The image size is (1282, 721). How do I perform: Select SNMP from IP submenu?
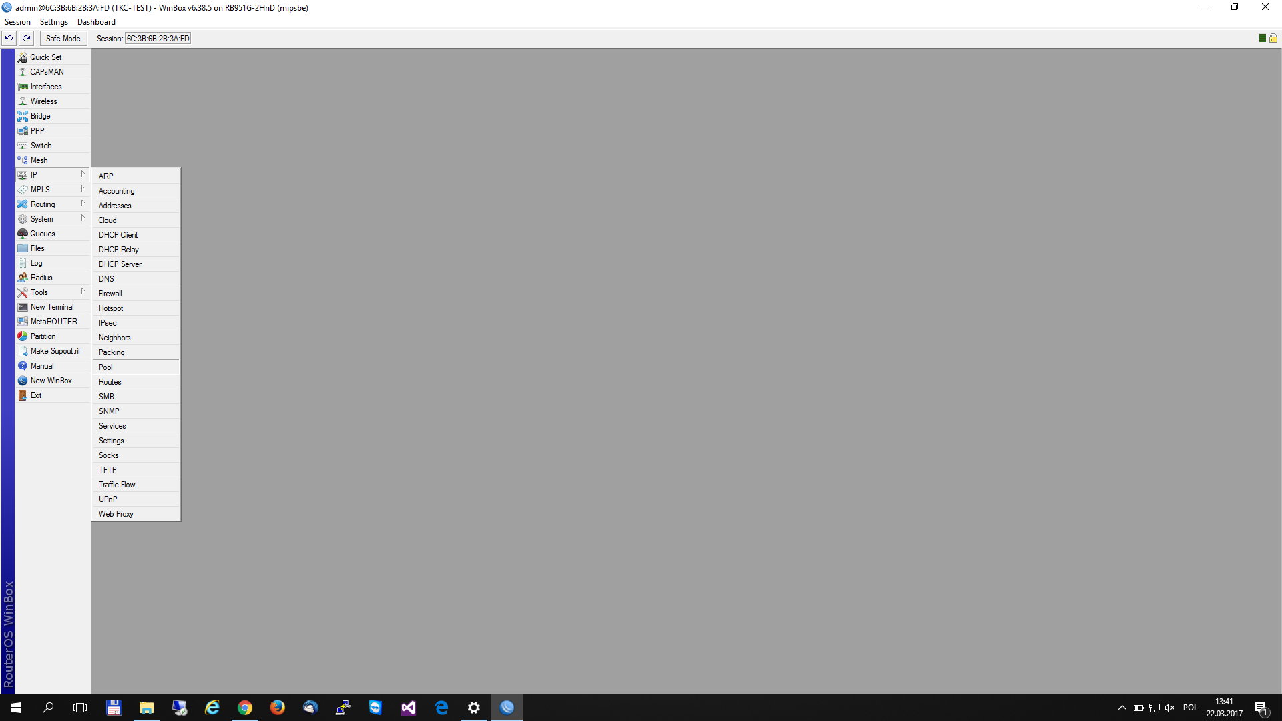[136, 411]
